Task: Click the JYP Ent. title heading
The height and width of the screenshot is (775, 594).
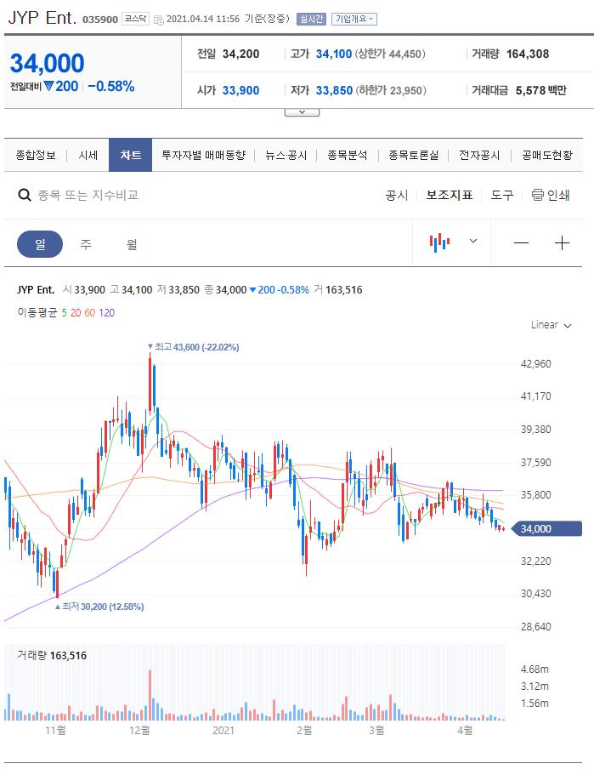Action: [x=42, y=18]
